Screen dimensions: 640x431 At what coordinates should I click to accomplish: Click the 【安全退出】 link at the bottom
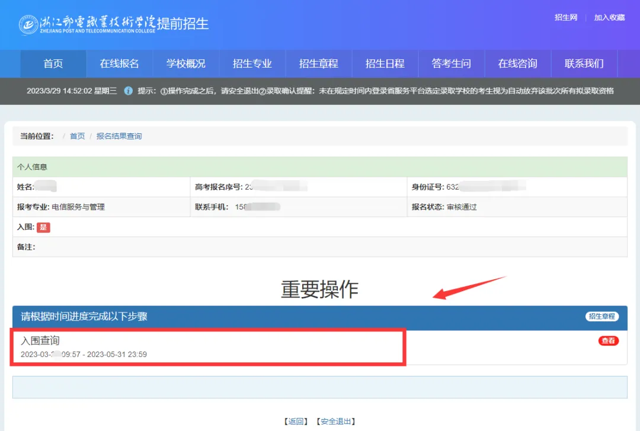(x=335, y=421)
